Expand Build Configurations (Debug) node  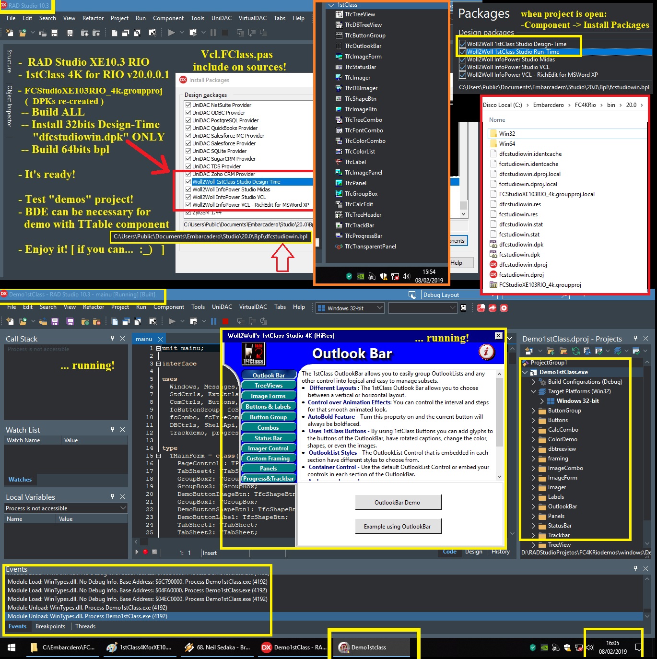point(533,382)
